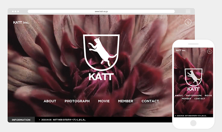
Task: Click the cat shield logo on desktop
Action: (x=101, y=52)
